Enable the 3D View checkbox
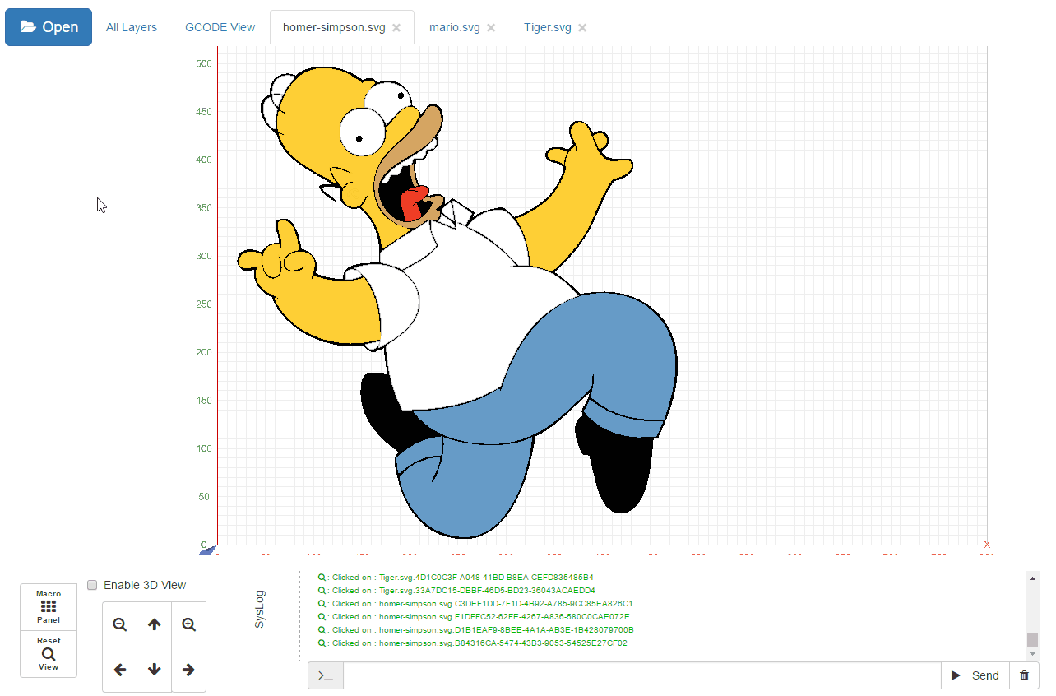 point(93,585)
